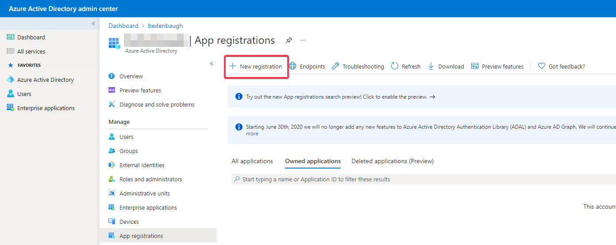The image size is (616, 245).
Task: Select Diagnose and solve problems entry
Action: [x=158, y=104]
